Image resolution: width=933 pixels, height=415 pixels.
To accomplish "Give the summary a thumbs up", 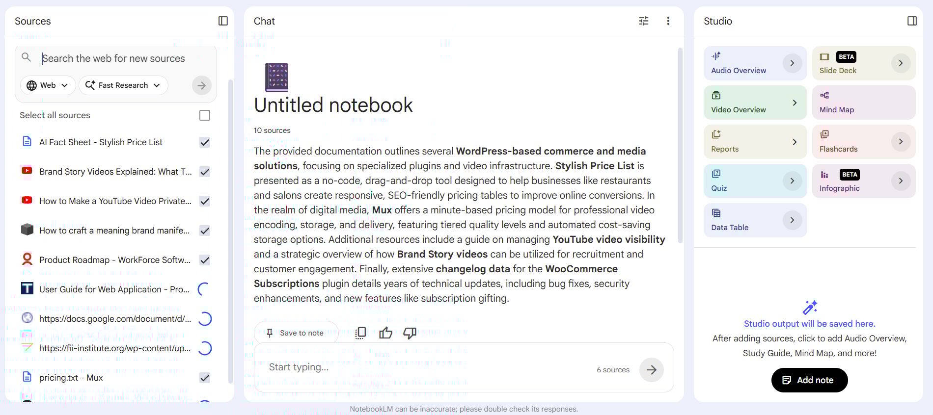I will [385, 333].
